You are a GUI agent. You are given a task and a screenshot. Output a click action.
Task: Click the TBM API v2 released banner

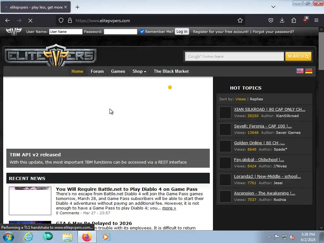108,158
